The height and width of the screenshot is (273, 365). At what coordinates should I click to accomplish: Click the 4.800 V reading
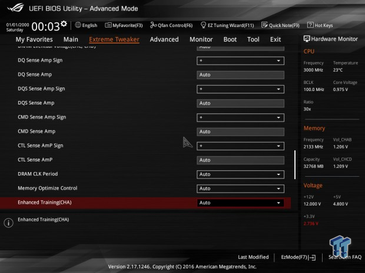coord(340,204)
